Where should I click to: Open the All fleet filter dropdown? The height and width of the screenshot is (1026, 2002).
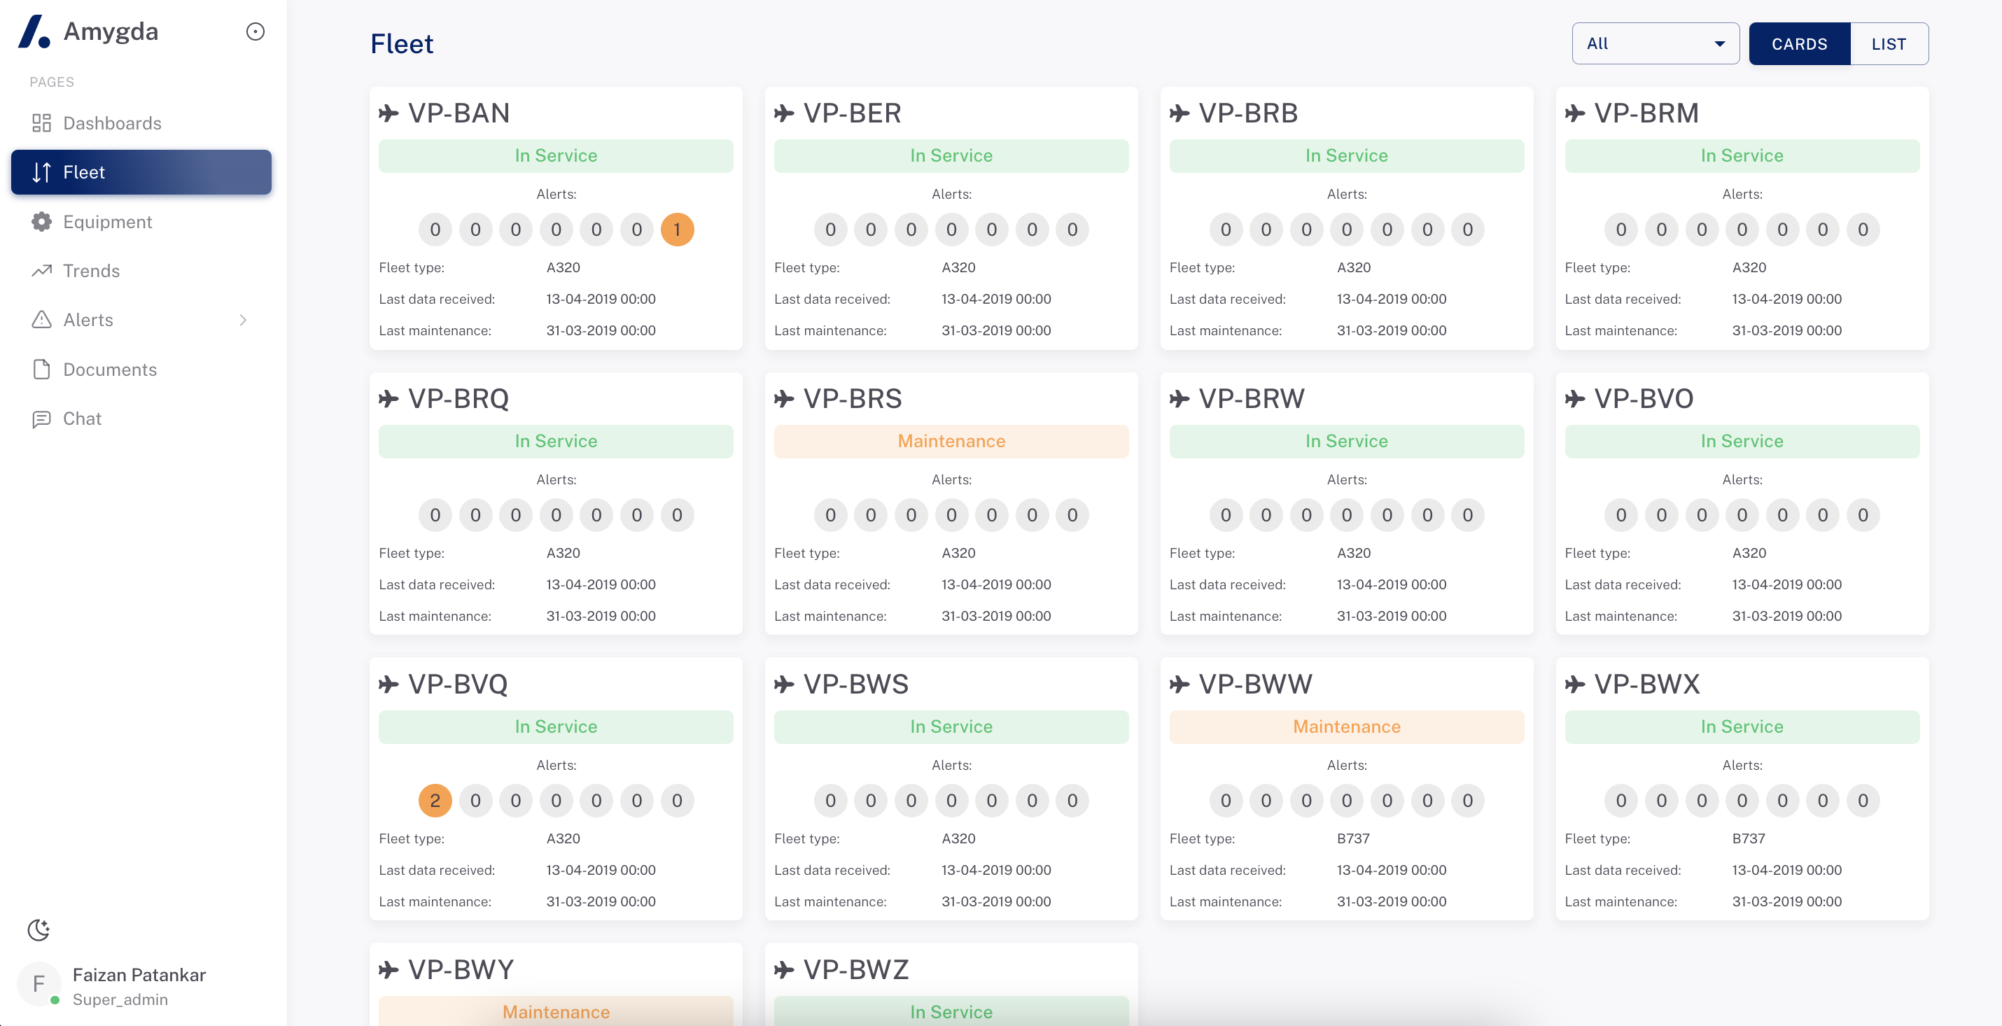(1655, 43)
